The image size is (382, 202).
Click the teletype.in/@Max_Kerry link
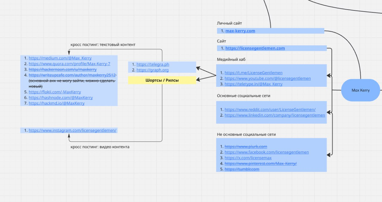pos(253,84)
